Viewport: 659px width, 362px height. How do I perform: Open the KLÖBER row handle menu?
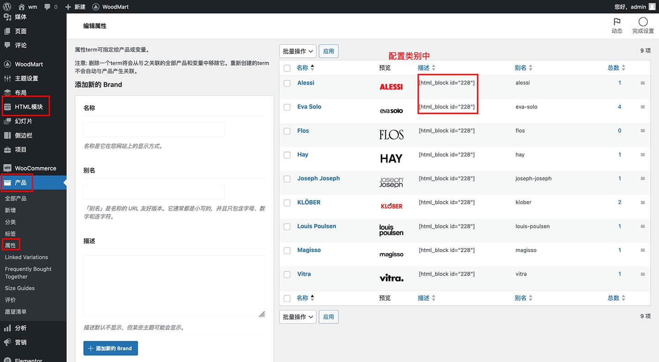pyautogui.click(x=643, y=202)
